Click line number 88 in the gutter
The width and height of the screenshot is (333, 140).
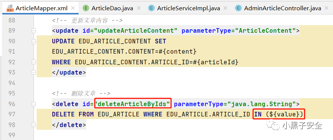(11, 20)
